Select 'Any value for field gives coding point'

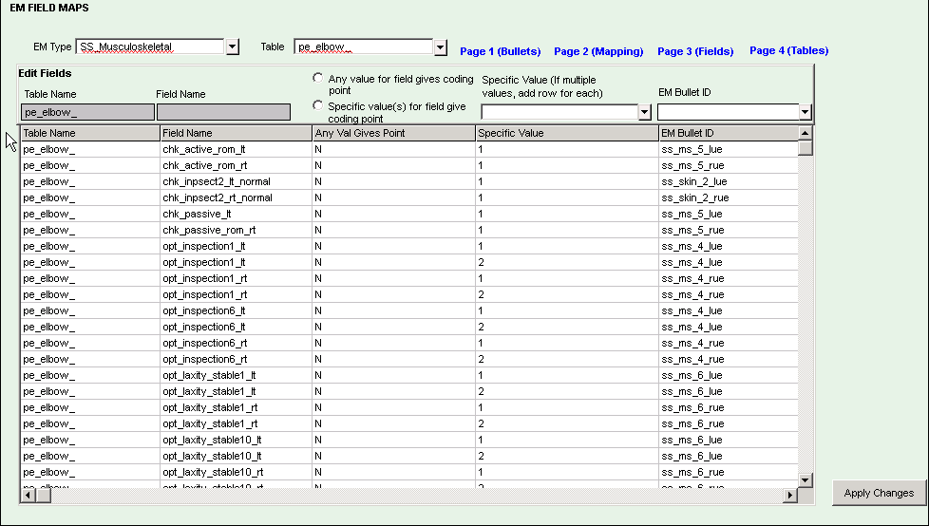[x=318, y=78]
